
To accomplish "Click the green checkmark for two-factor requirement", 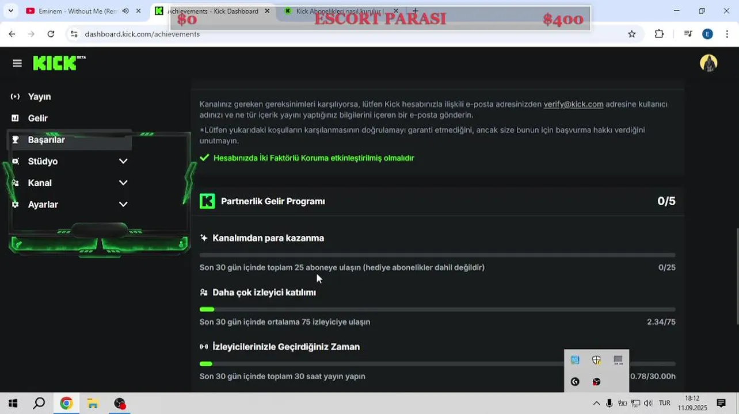I will pyautogui.click(x=204, y=158).
